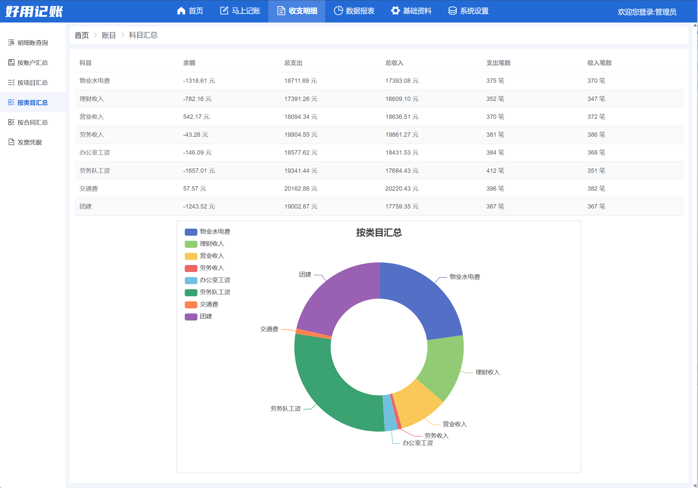Toggle 劳务队工资 legend swatch in chart
The width and height of the screenshot is (698, 488).
[x=191, y=292]
